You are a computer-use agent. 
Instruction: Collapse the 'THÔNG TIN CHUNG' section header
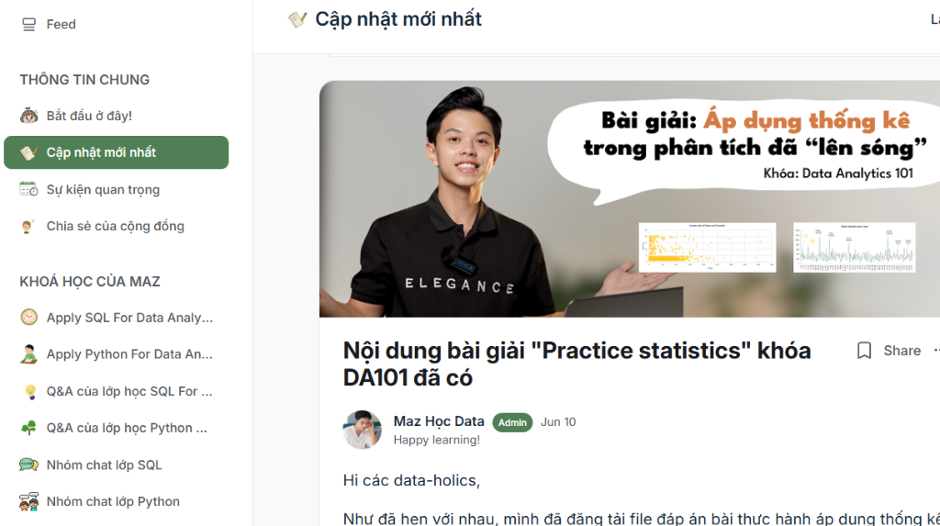click(84, 80)
